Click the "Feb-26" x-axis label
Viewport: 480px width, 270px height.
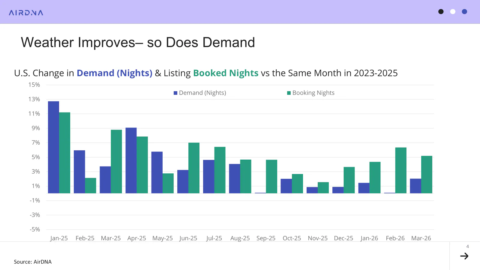point(395,238)
